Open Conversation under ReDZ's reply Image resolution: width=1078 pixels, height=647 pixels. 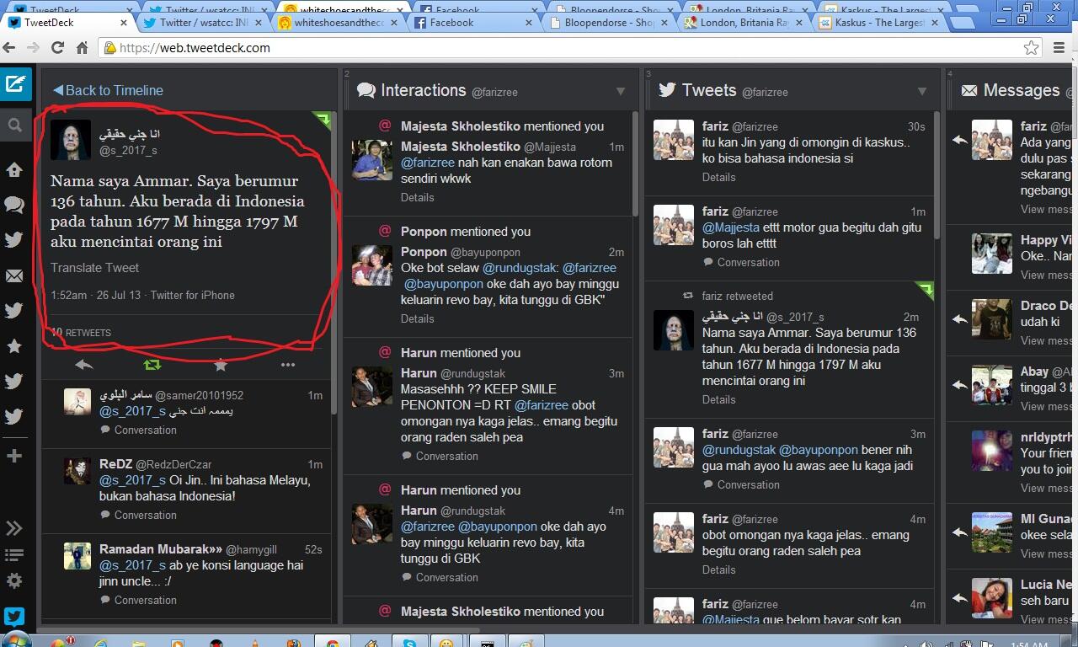pyautogui.click(x=138, y=515)
